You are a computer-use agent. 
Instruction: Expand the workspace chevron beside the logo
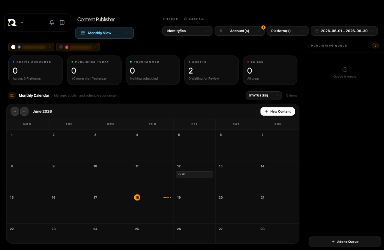click(x=22, y=23)
